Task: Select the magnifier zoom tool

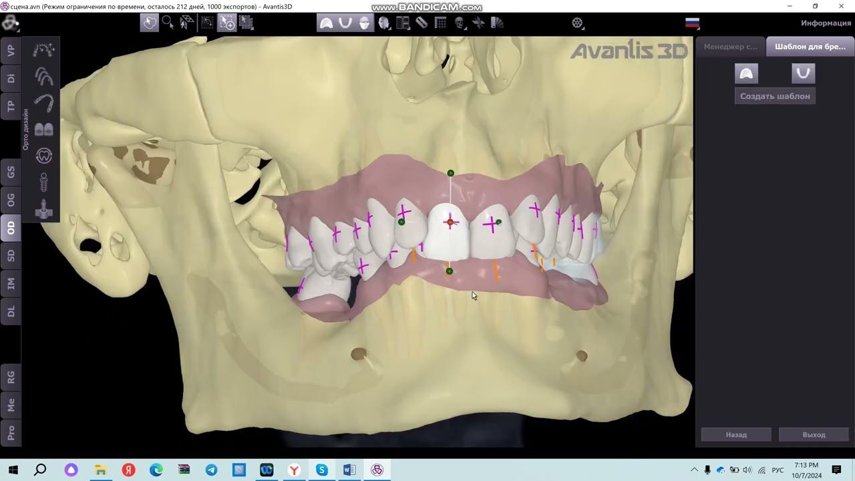Action: point(168,23)
